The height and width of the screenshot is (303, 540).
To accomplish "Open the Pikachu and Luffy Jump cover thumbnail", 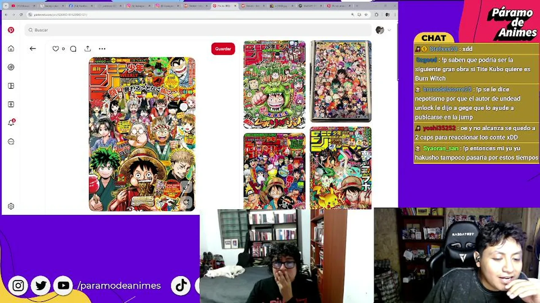I will [341, 168].
